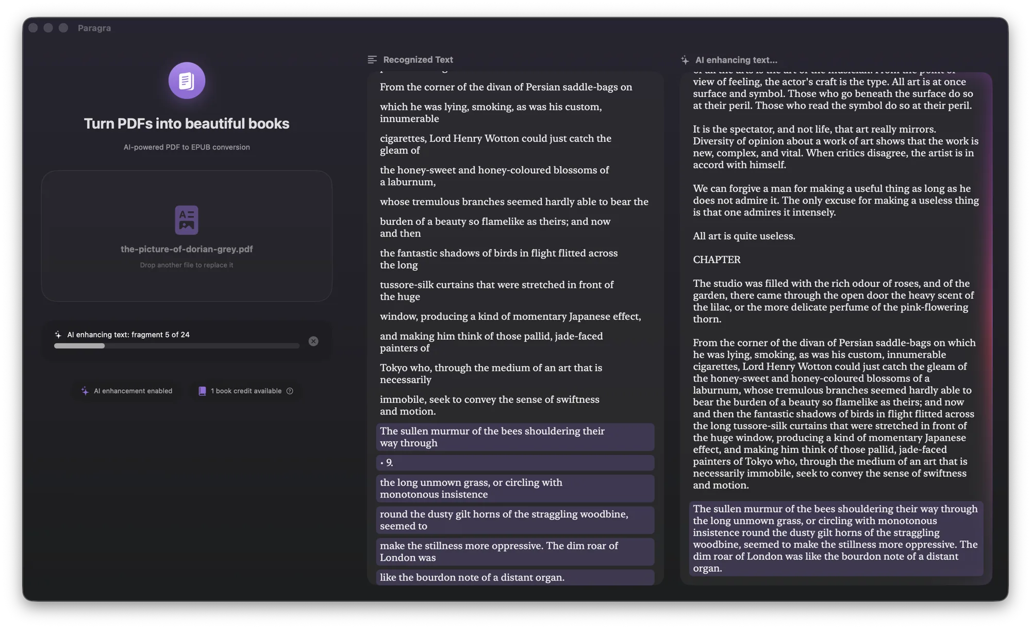Click enhanced paragraph 'We can forgive a man'
1031x629 pixels.
836,200
